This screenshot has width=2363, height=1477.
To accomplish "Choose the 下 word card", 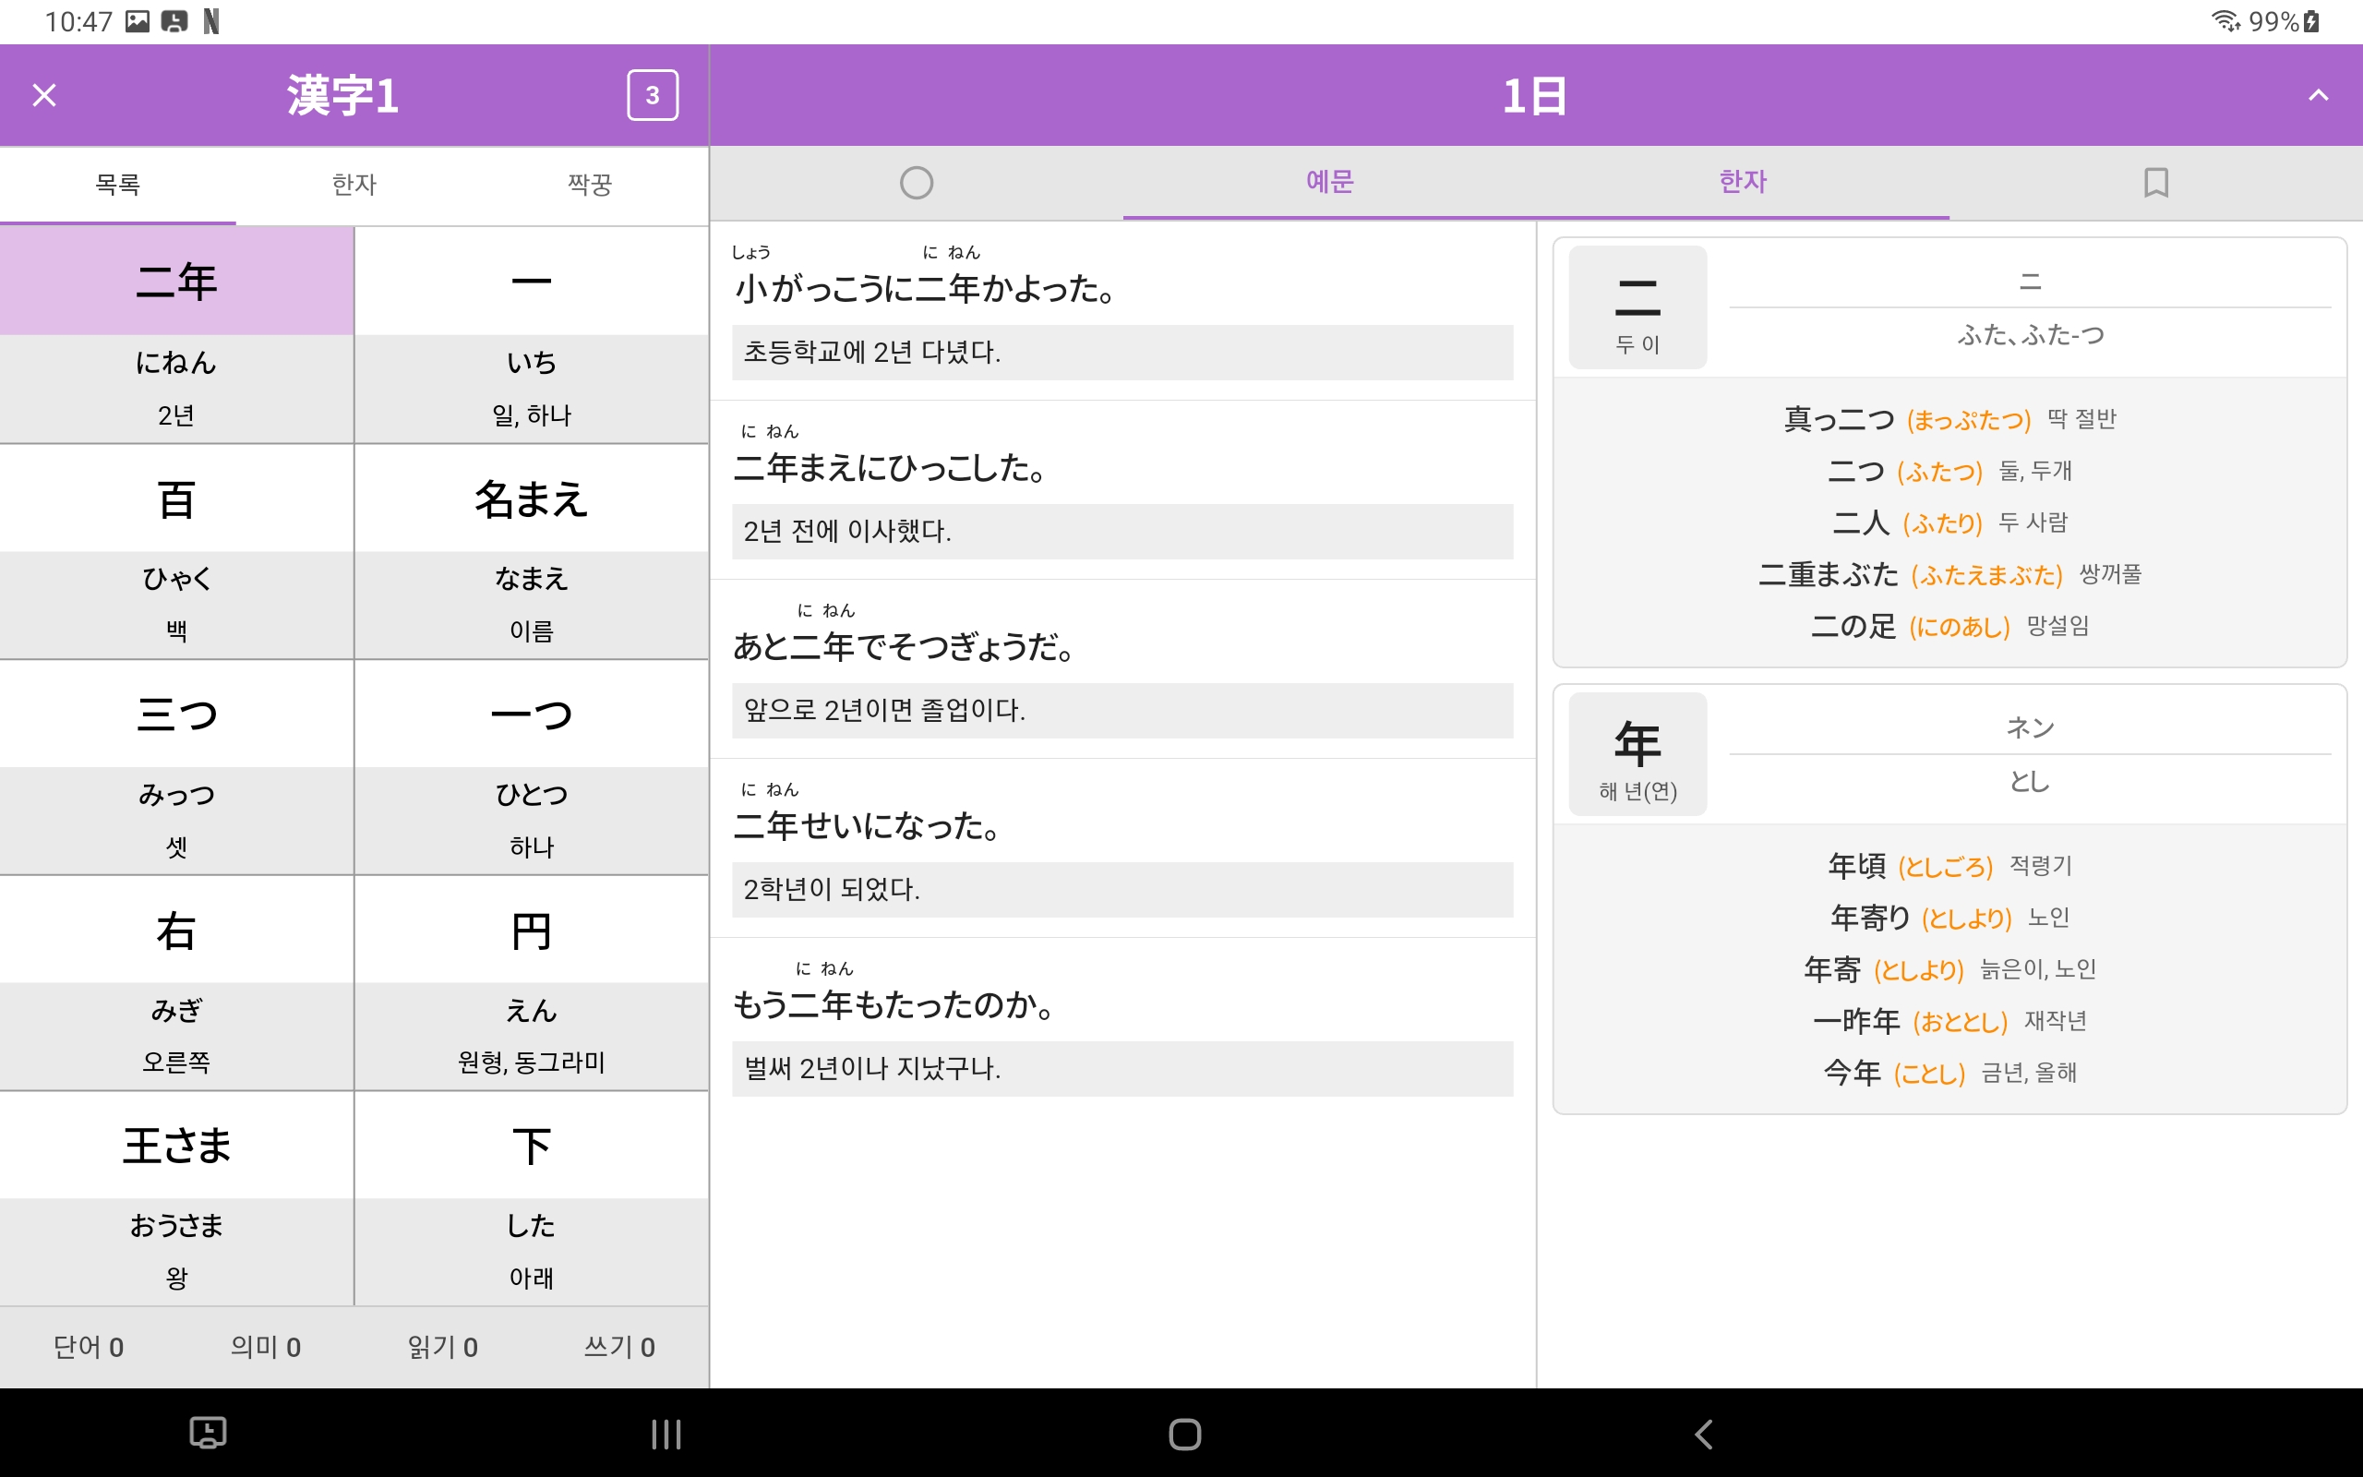I will [533, 1199].
